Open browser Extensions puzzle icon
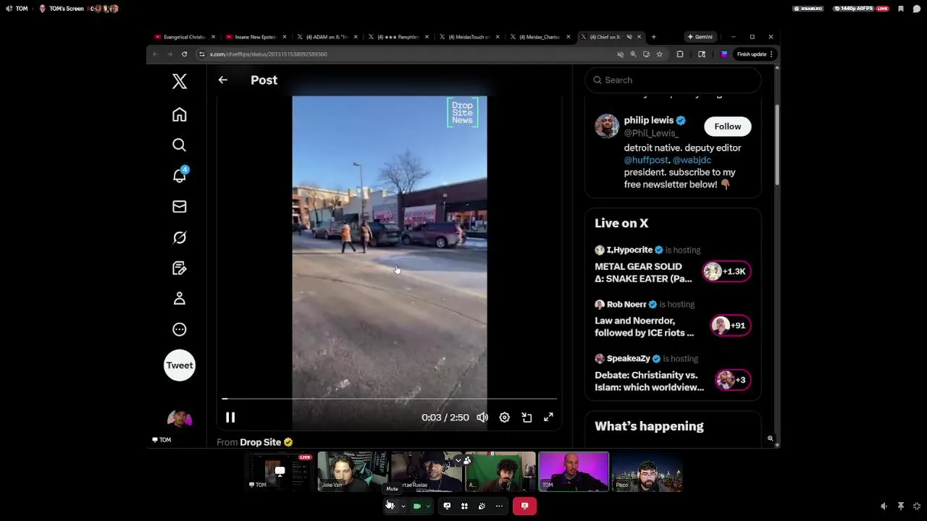Image resolution: width=927 pixels, height=521 pixels. 680,54
